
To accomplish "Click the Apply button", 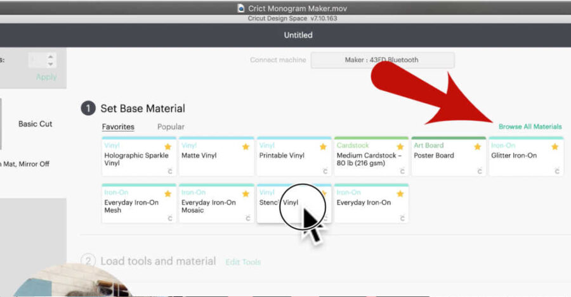I will tap(46, 77).
